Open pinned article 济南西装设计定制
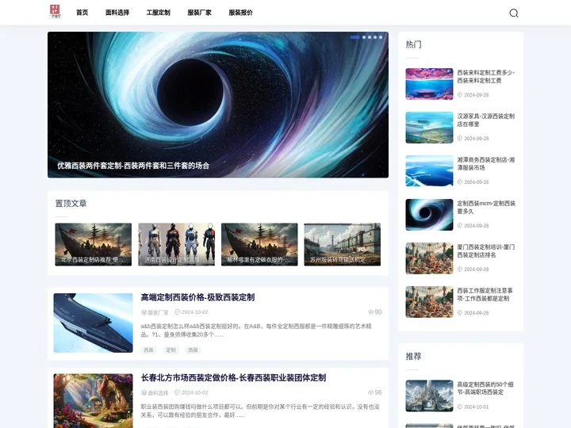 (176, 244)
